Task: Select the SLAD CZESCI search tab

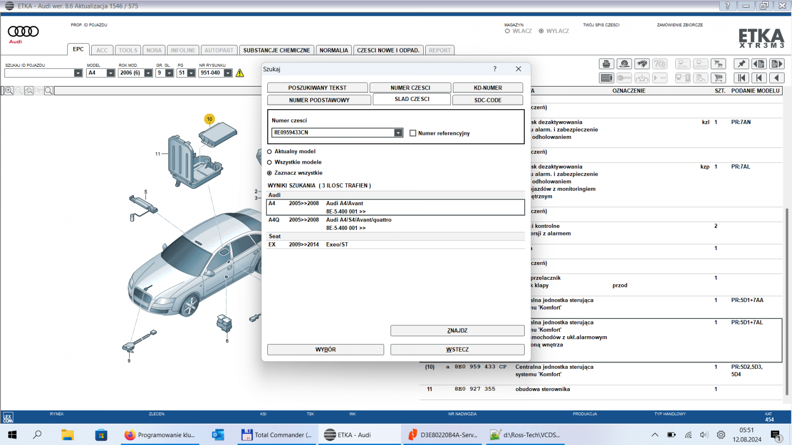Action: pyautogui.click(x=412, y=99)
